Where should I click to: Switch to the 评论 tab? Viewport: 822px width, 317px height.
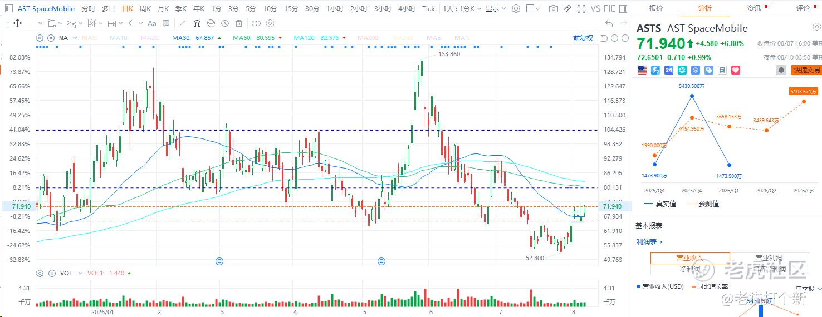pyautogui.click(x=803, y=8)
